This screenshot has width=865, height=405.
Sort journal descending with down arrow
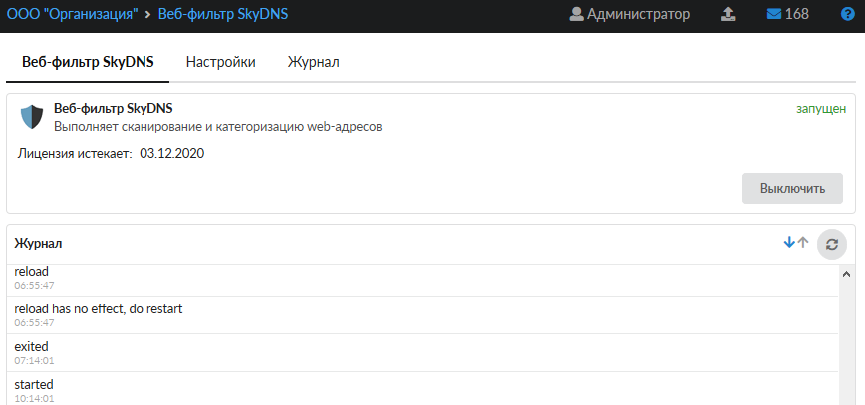pos(789,242)
